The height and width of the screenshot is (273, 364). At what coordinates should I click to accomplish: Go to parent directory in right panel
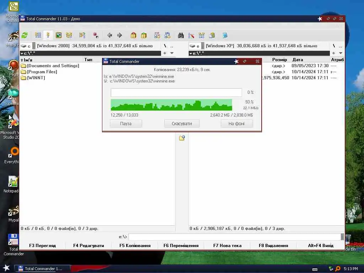point(340,46)
